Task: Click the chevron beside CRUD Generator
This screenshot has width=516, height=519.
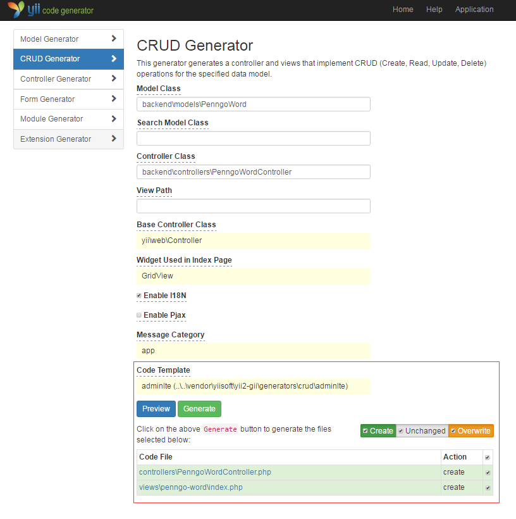Action: tap(114, 59)
